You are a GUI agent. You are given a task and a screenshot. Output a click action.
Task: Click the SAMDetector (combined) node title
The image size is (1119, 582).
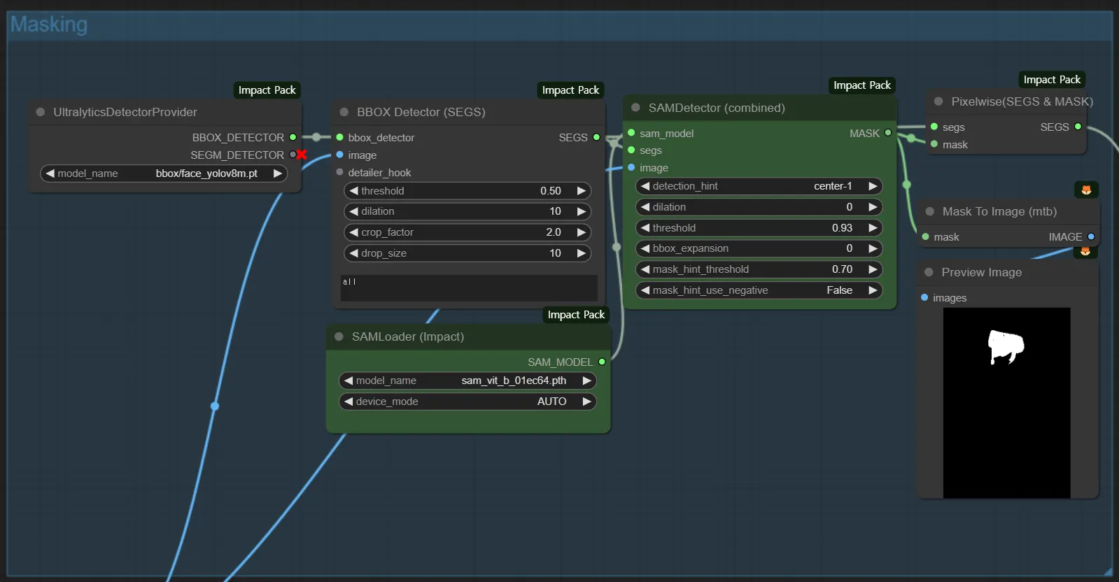tap(717, 108)
